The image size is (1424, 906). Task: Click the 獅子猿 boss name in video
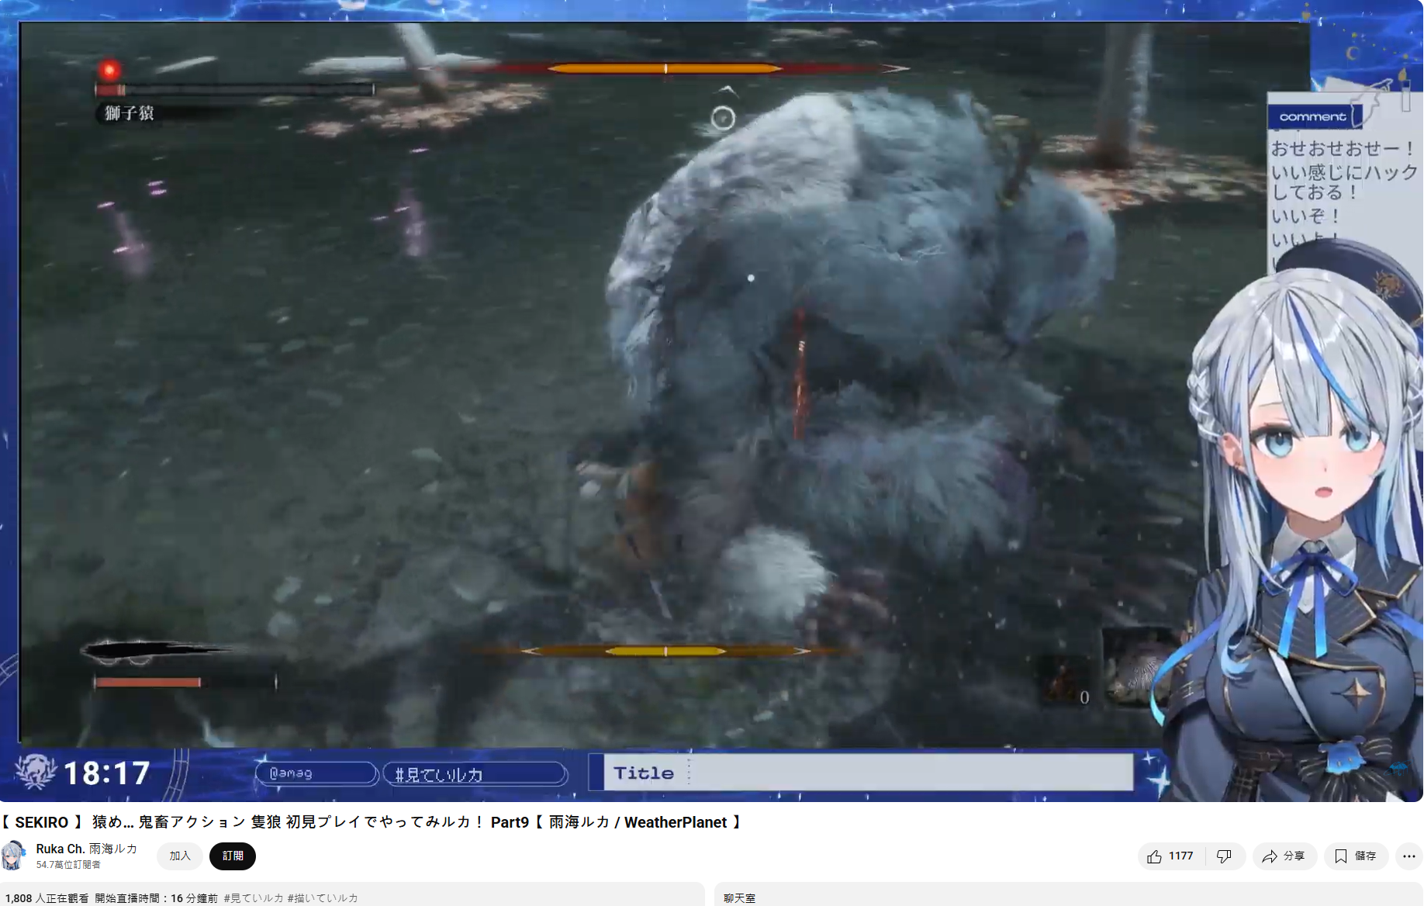point(130,113)
